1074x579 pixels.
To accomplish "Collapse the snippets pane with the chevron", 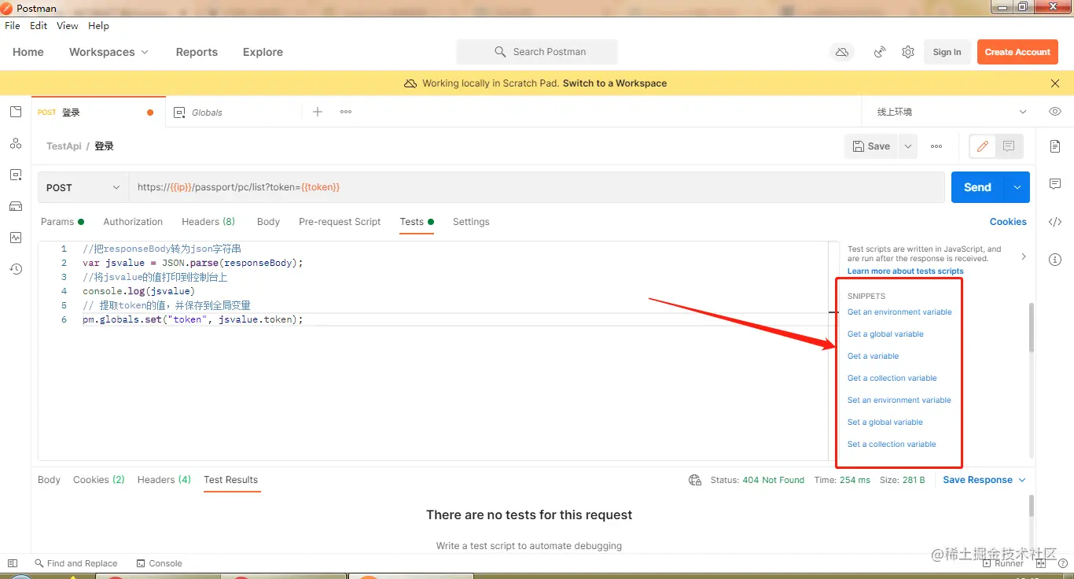I will [1023, 256].
